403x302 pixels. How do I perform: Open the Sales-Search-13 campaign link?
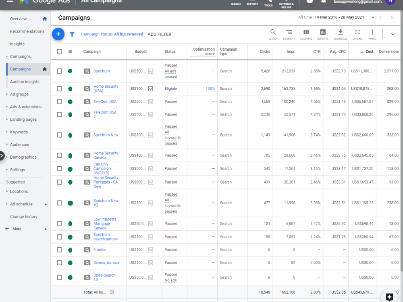tap(105, 277)
